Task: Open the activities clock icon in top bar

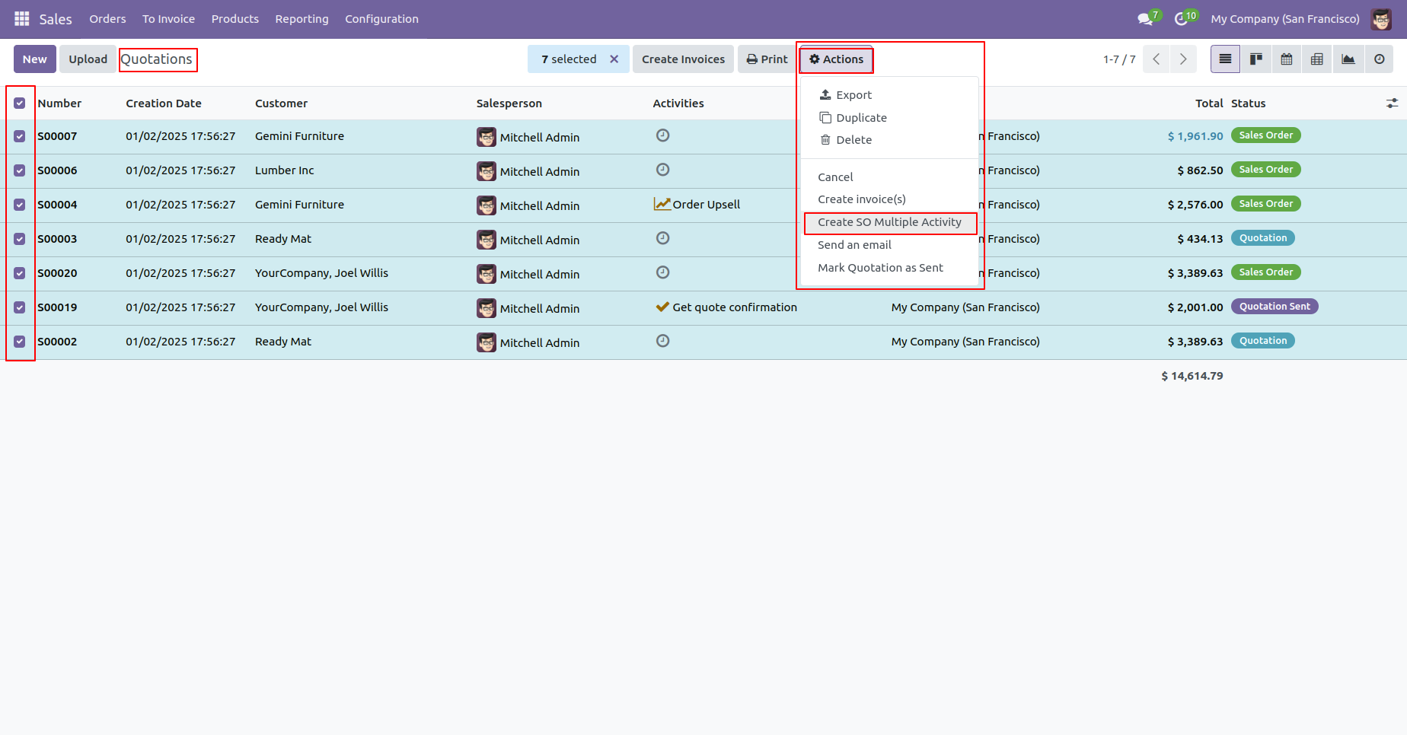Action: click(x=1181, y=18)
